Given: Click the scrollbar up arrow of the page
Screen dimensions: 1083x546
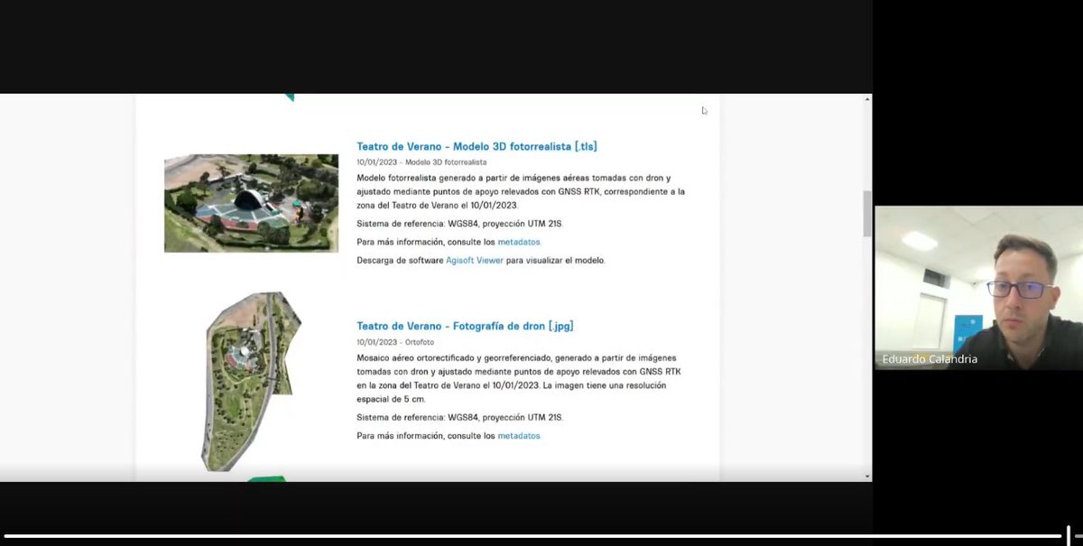Looking at the screenshot, I should click(867, 98).
